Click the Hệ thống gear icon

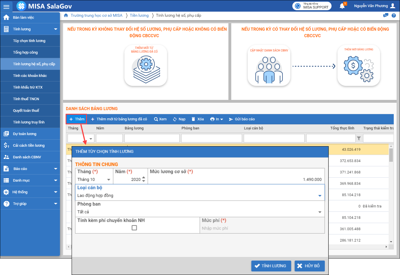(6, 192)
